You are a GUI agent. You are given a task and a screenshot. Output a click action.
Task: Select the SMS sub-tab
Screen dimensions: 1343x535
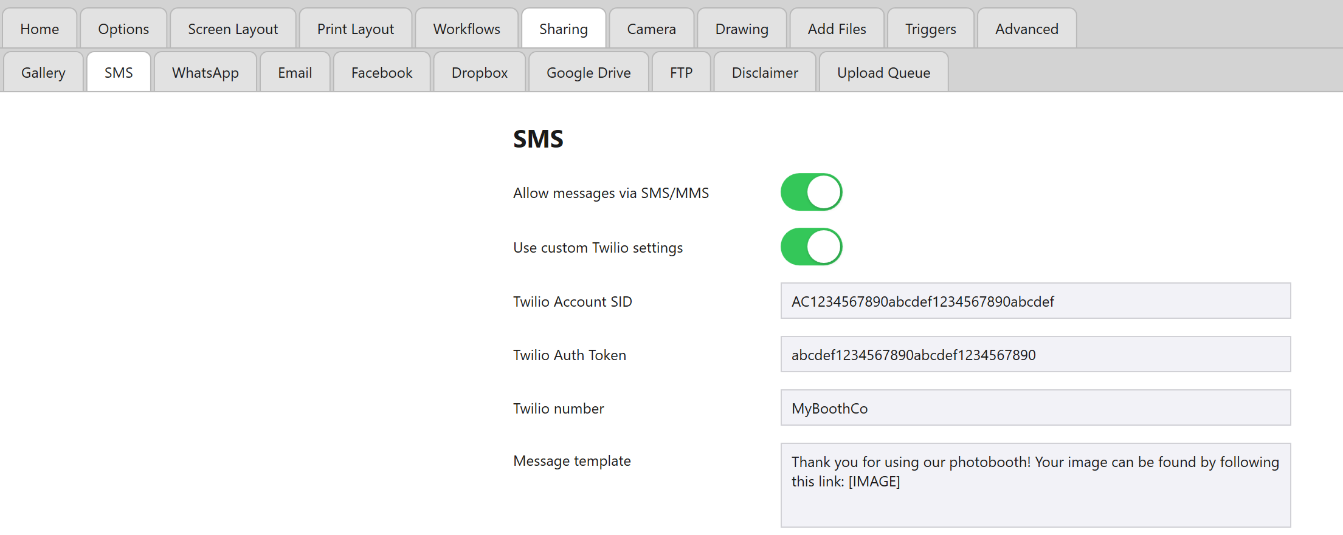click(x=119, y=72)
